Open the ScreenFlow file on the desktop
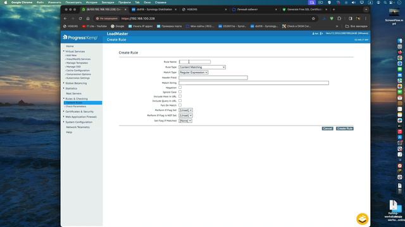405x227 pixels. (394, 16)
